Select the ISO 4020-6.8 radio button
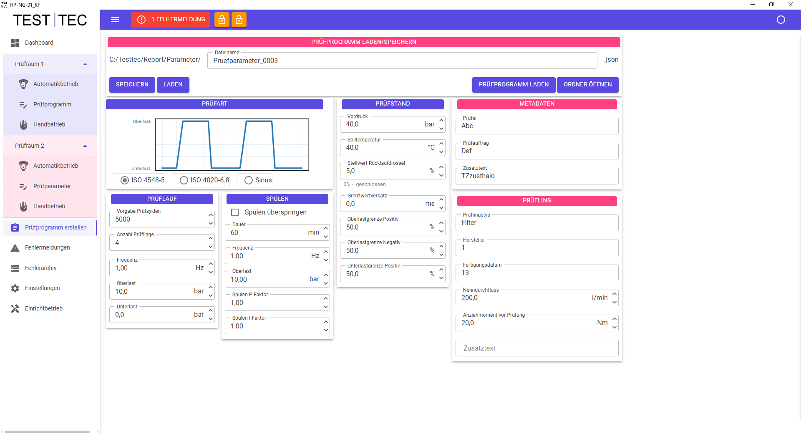The width and height of the screenshot is (801, 434). (184, 180)
